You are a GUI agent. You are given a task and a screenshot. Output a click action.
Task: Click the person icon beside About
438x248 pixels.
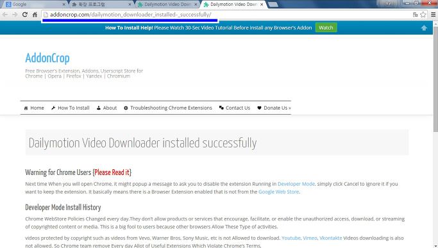coord(99,108)
